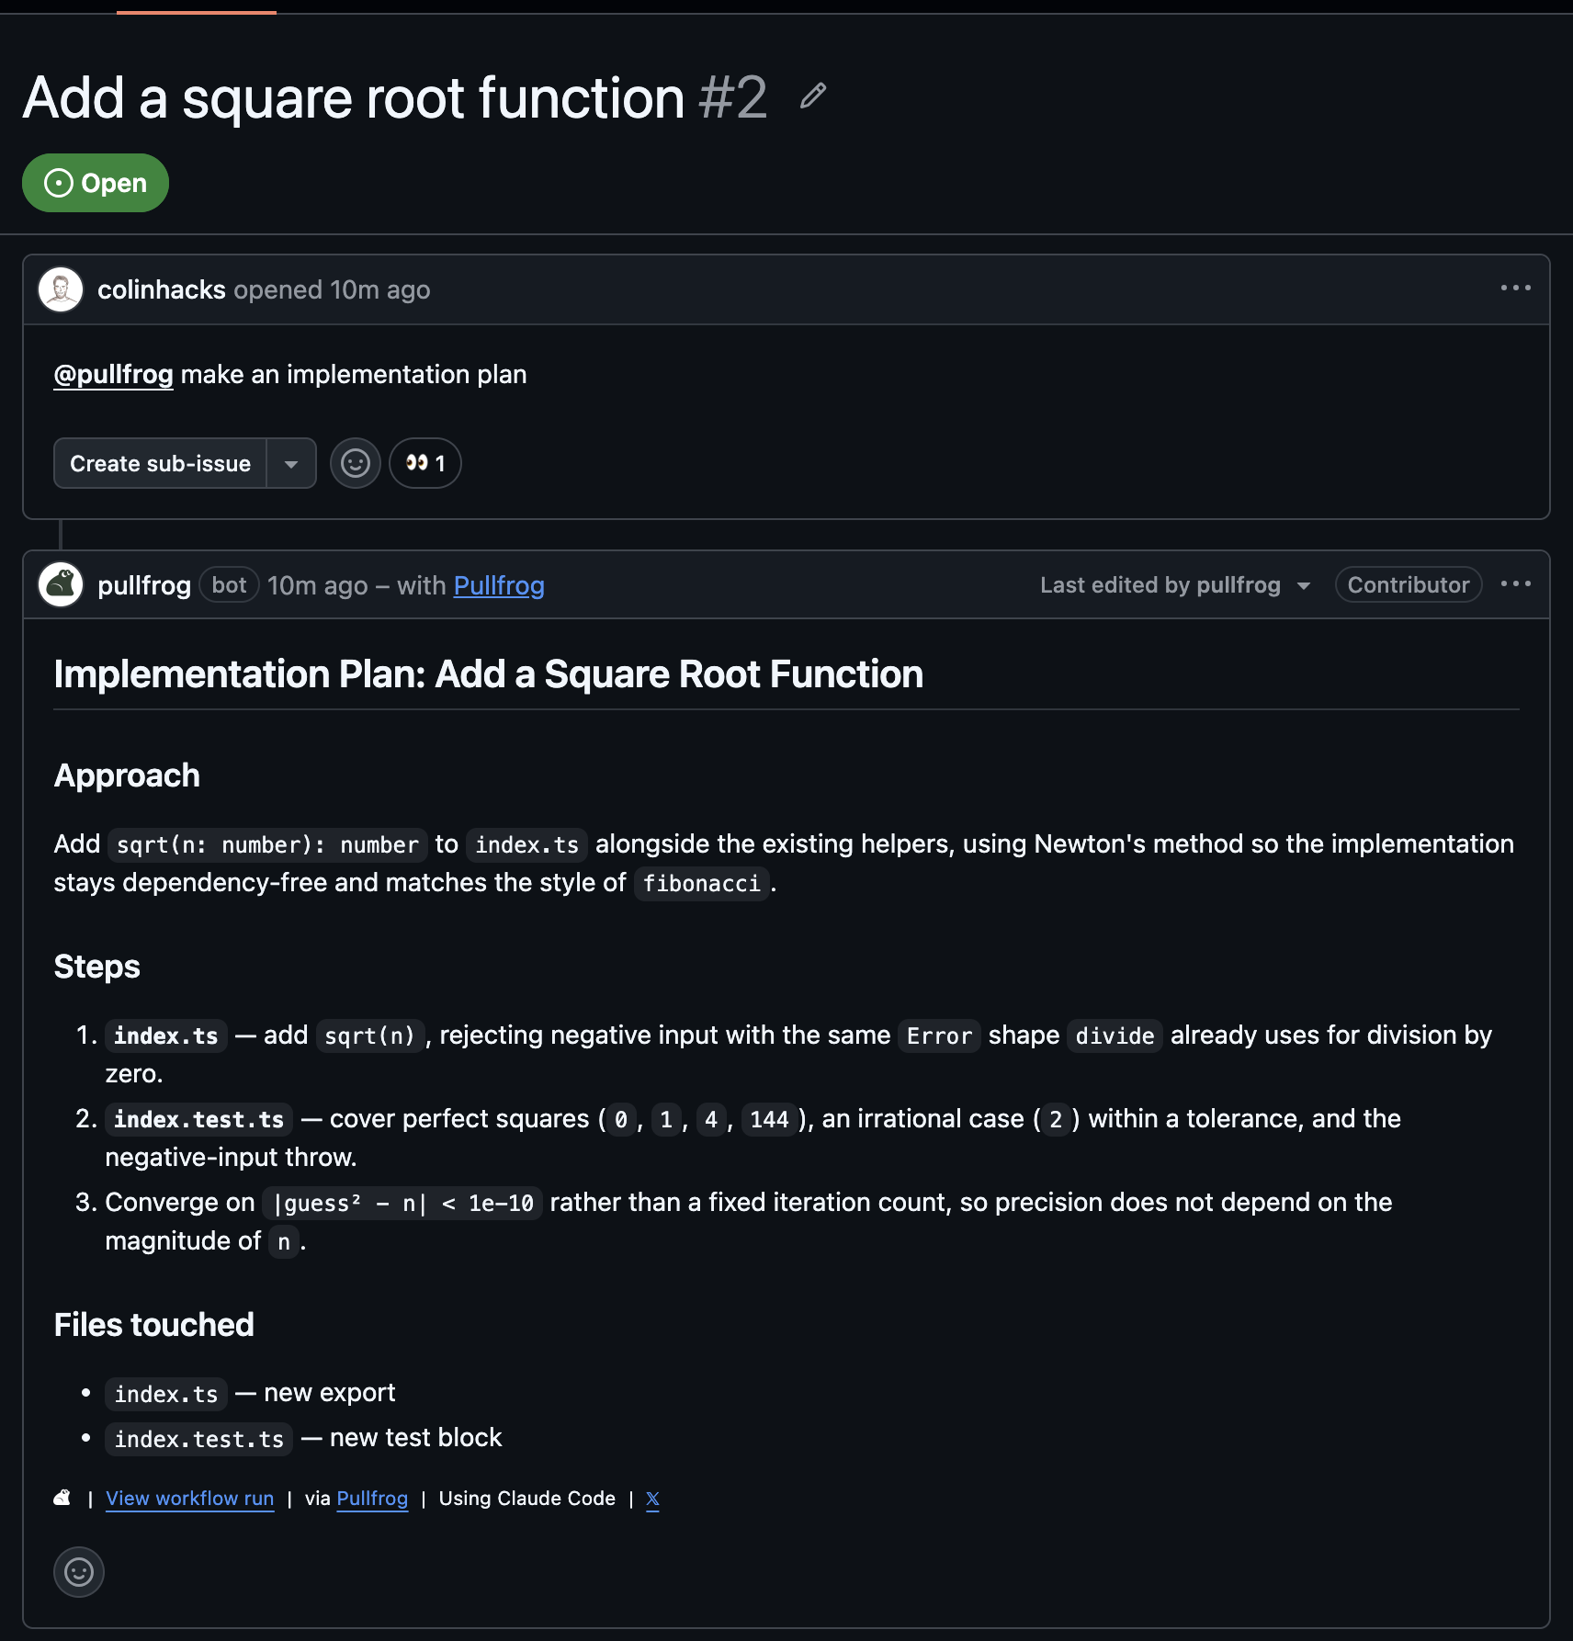This screenshot has width=1573, height=1641.
Task: Open the options menu on pullfrog's comment
Action: (1515, 584)
